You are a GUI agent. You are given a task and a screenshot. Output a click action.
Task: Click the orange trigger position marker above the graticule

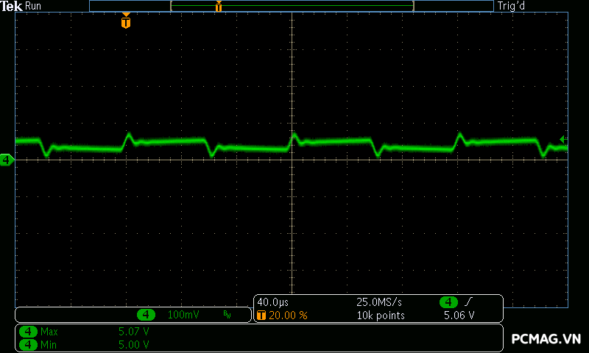(126, 22)
